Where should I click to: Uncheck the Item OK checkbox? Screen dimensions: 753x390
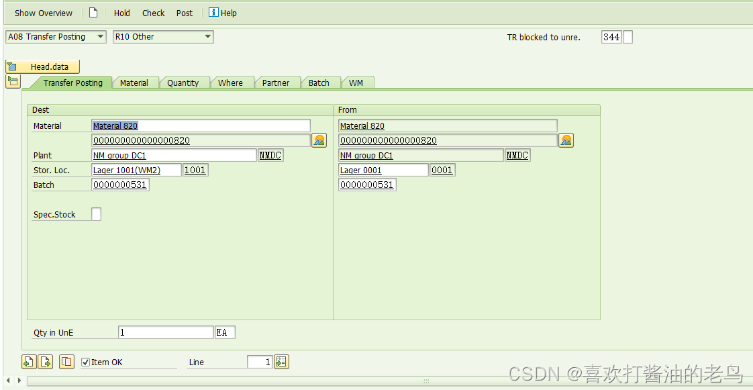click(x=85, y=361)
